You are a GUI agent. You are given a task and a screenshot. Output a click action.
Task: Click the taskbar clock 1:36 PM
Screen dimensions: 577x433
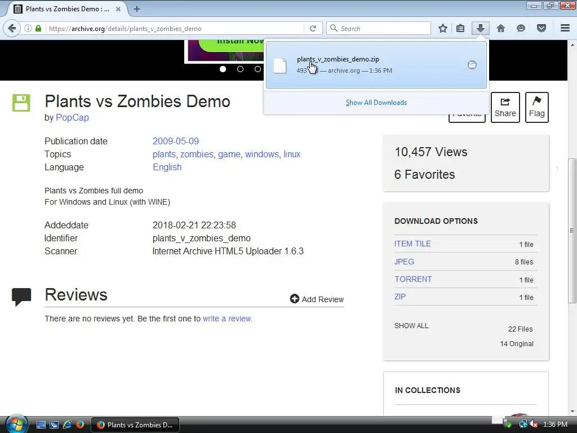pyautogui.click(x=555, y=424)
